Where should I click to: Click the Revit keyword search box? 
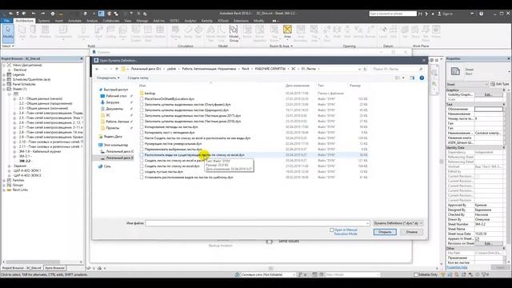(393, 14)
